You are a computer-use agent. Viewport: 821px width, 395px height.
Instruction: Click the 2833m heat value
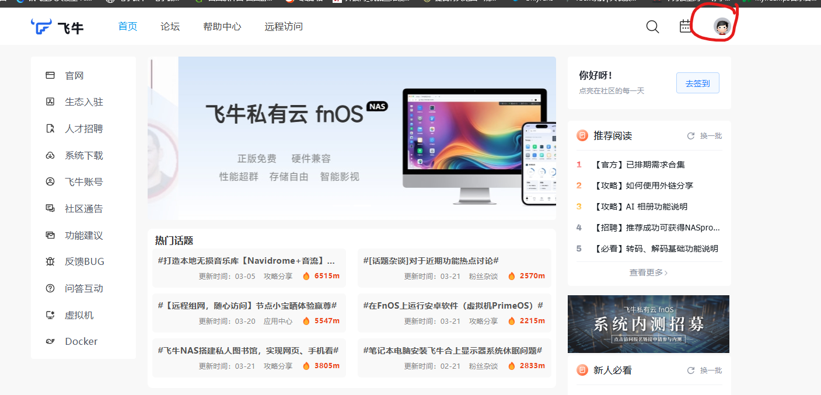(x=532, y=366)
